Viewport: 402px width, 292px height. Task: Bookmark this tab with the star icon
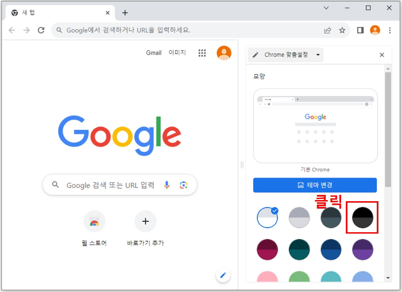[342, 30]
